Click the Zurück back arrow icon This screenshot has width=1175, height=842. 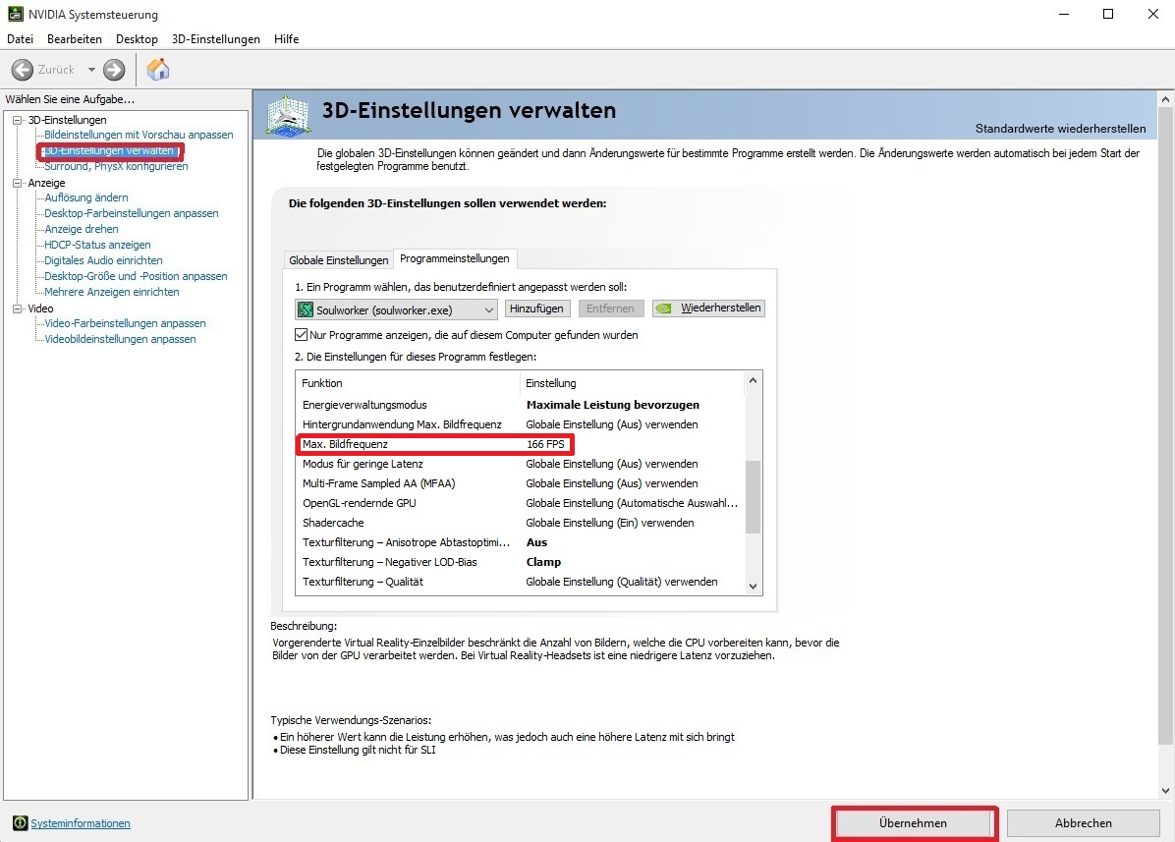23,70
